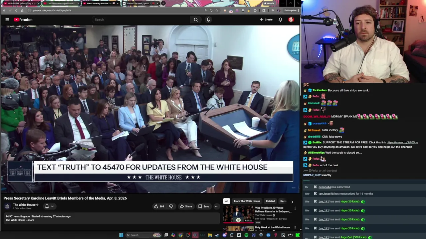Open ocean444 subscriber name in activity feed
The height and width of the screenshot is (239, 426).
324,187
